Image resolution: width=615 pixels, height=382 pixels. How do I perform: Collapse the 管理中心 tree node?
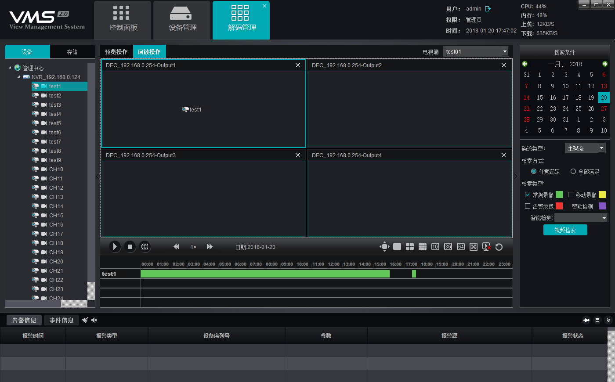click(10, 68)
